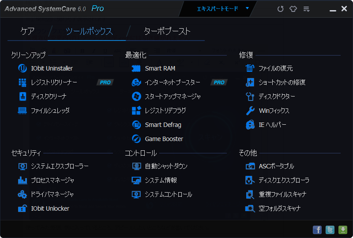Viewport: 353px width, 238px height.
Task: Launch Smart Defrag icon
Action: 136,125
